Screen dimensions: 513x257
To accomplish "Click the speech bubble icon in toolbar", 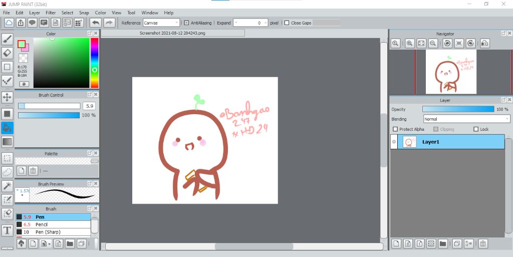I will [32, 23].
